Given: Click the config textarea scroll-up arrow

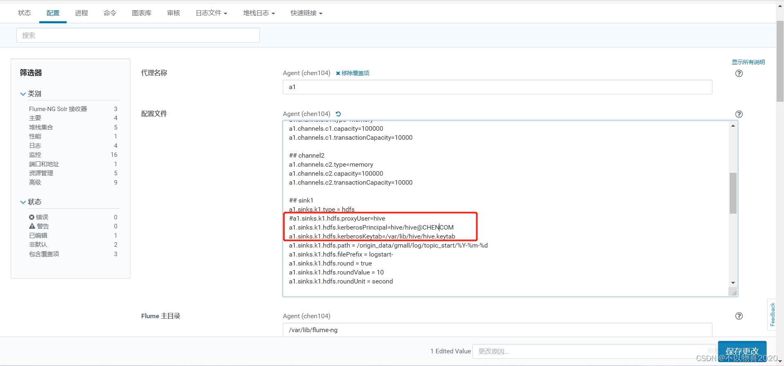Looking at the screenshot, I should click(x=733, y=126).
